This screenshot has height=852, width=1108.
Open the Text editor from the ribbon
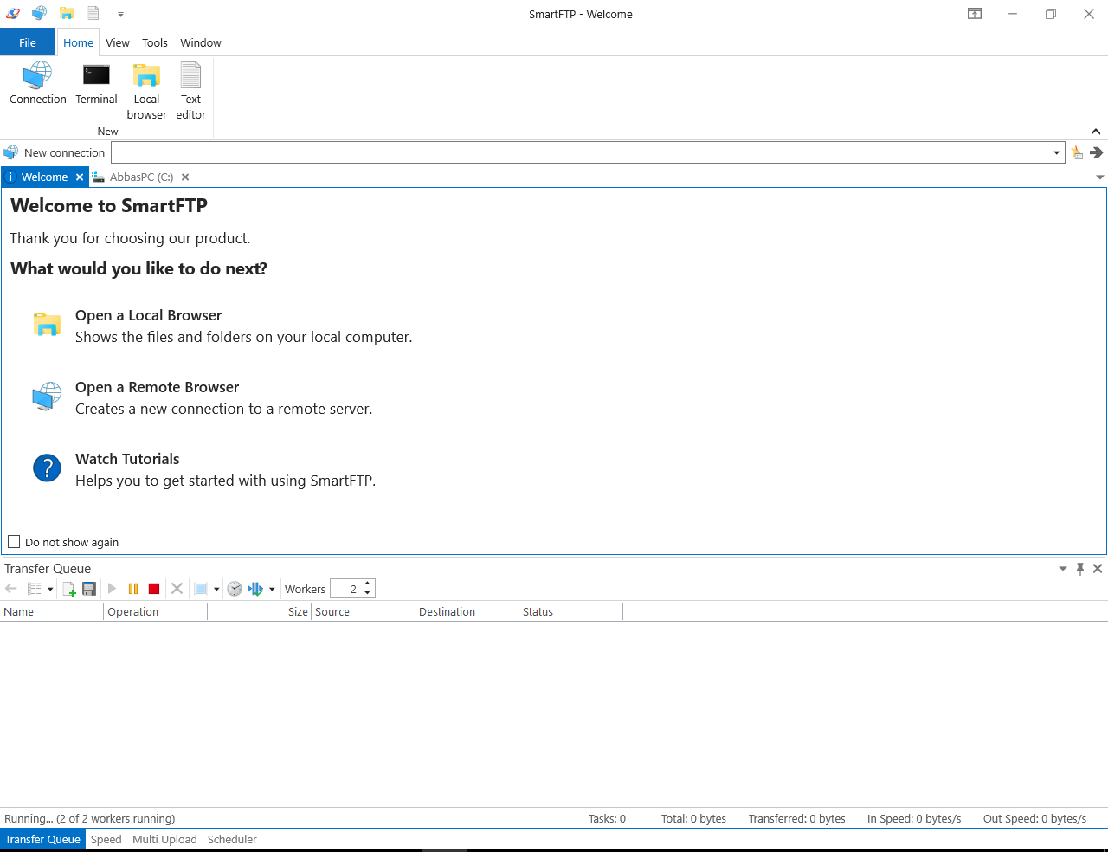tap(190, 91)
